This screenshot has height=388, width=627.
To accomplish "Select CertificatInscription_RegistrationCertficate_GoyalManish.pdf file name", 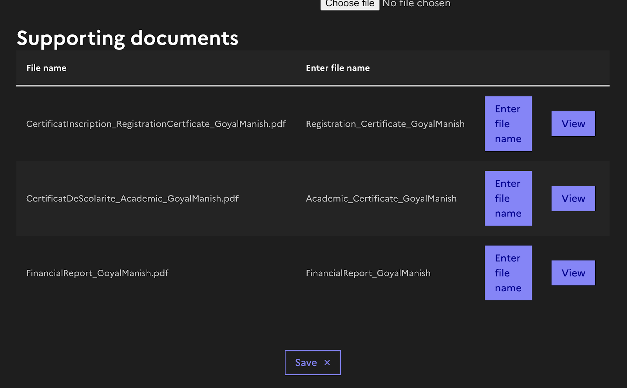I will pos(156,124).
